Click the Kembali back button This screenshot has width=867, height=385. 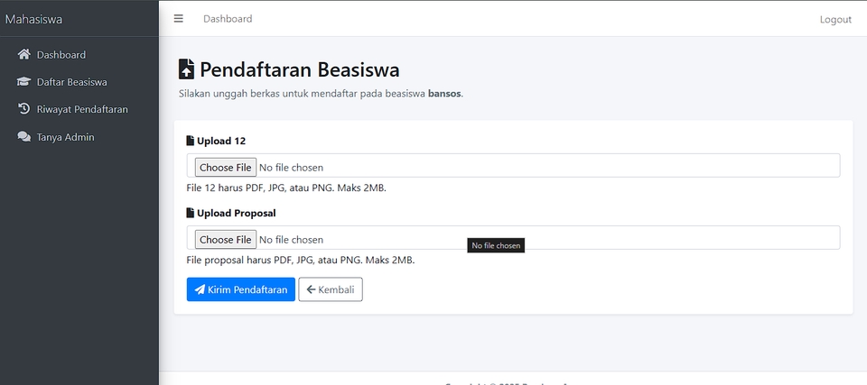pos(331,289)
